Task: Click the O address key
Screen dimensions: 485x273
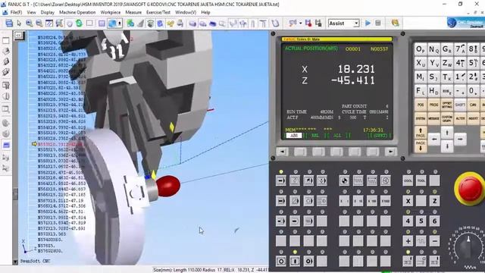Action: (421, 49)
